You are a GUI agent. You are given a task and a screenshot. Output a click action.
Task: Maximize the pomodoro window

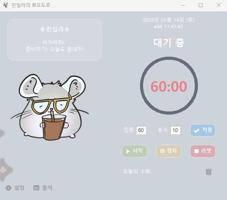pos(201,5)
